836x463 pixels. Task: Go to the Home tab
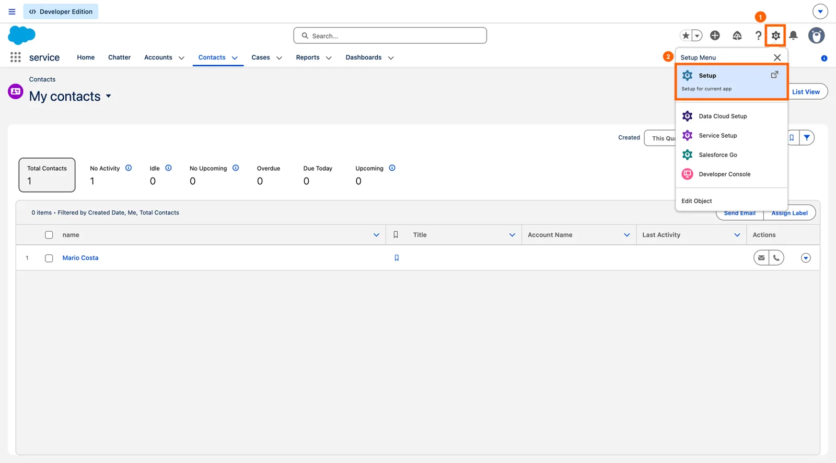[x=86, y=57]
